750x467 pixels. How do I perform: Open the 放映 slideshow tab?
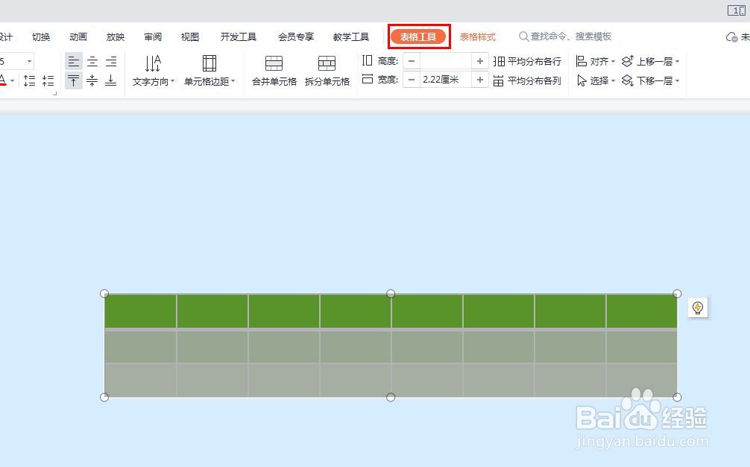click(x=116, y=36)
